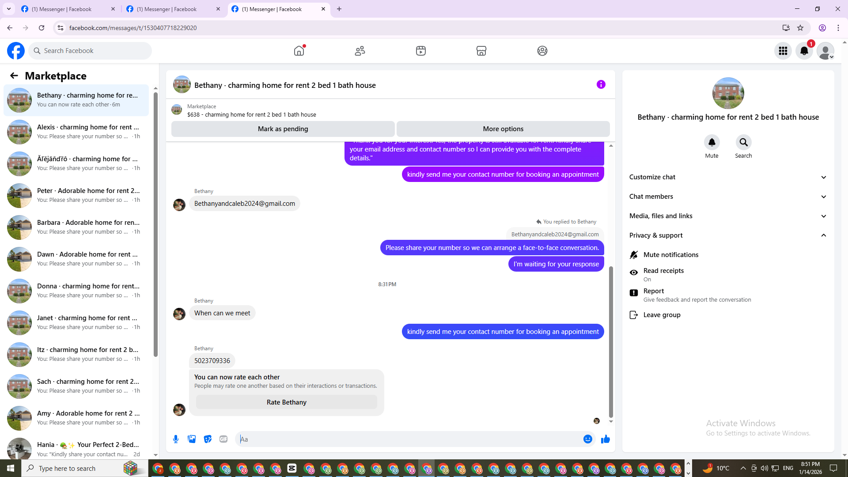Open the sticker picker icon
848x477 pixels.
[208, 439]
